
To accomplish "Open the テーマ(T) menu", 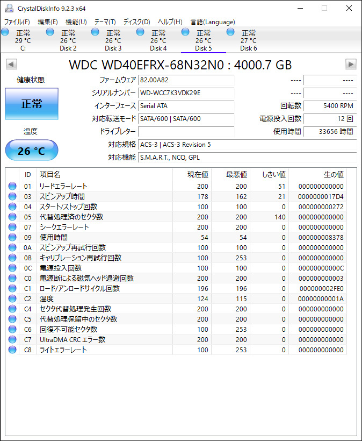I will point(105,22).
